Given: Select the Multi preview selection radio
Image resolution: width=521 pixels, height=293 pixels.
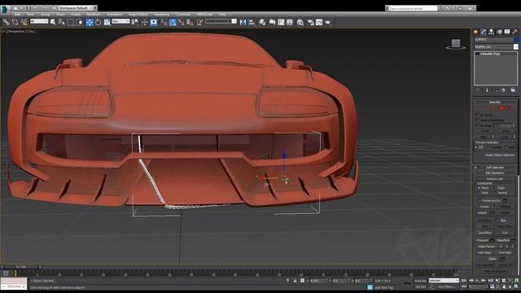Looking at the screenshot, I should click(506, 147).
